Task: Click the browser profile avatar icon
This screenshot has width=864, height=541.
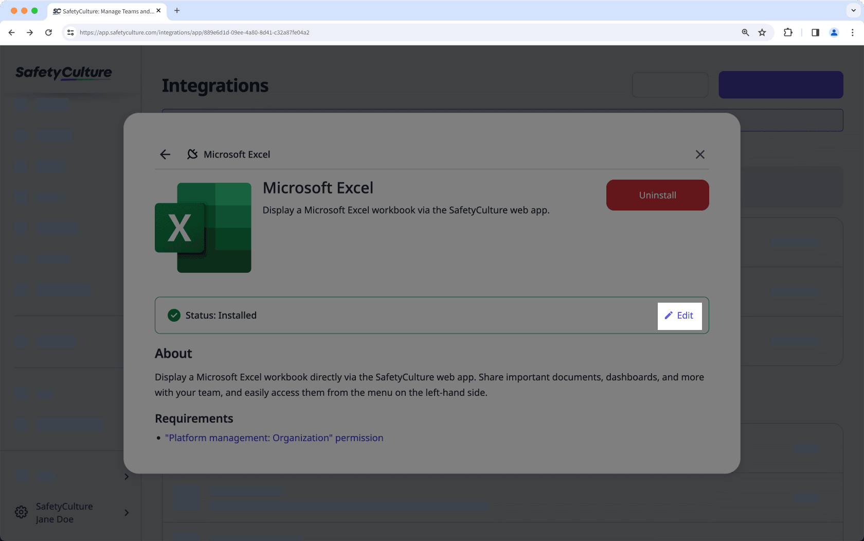Action: tap(834, 32)
